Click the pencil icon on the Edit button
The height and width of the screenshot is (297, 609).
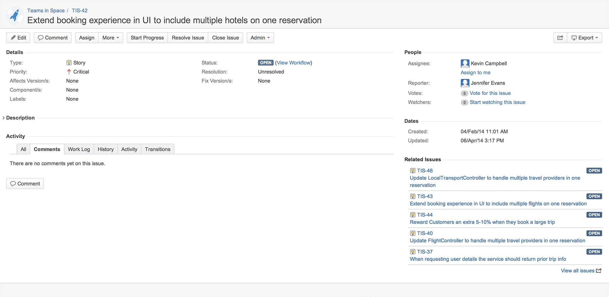tap(13, 38)
